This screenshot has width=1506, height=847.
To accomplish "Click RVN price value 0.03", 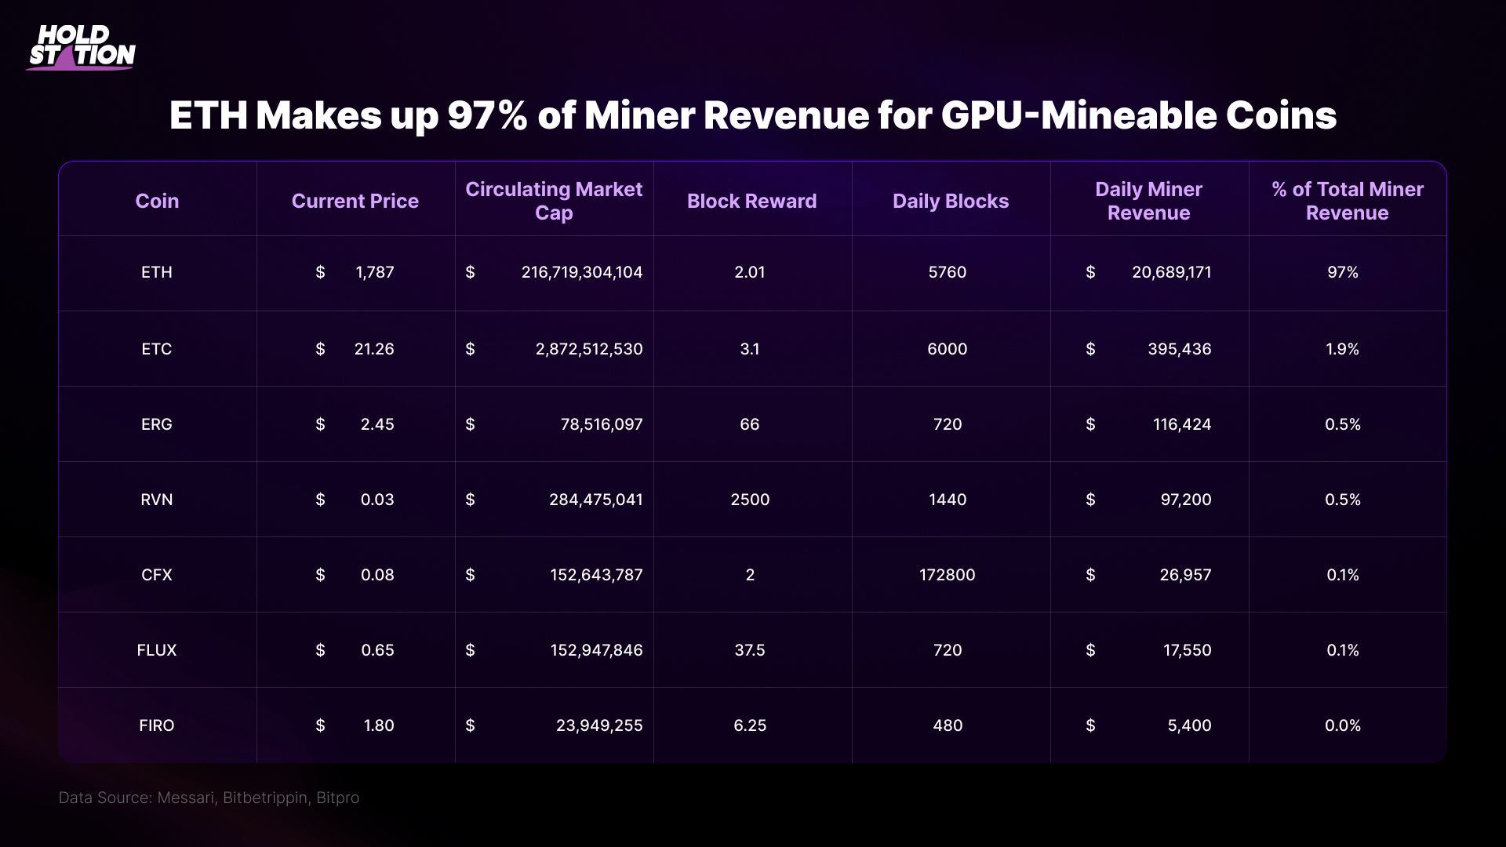I will pos(377,500).
